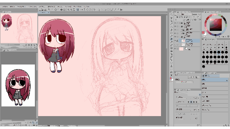
Task: Open the color combo box under tool palette panel
Action: coord(184,82)
